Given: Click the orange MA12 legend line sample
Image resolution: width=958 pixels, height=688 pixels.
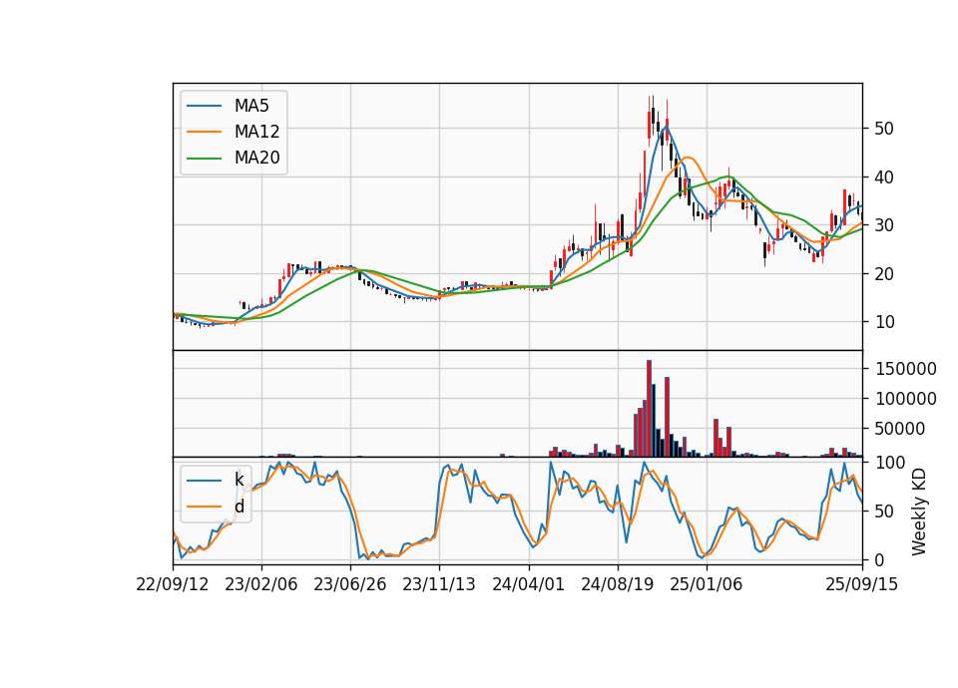Looking at the screenshot, I should click(204, 132).
